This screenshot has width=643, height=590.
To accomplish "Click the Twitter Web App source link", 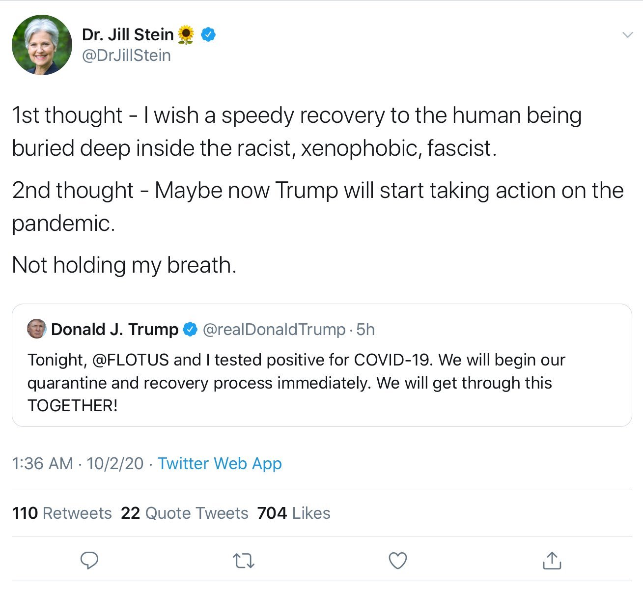I will (220, 463).
